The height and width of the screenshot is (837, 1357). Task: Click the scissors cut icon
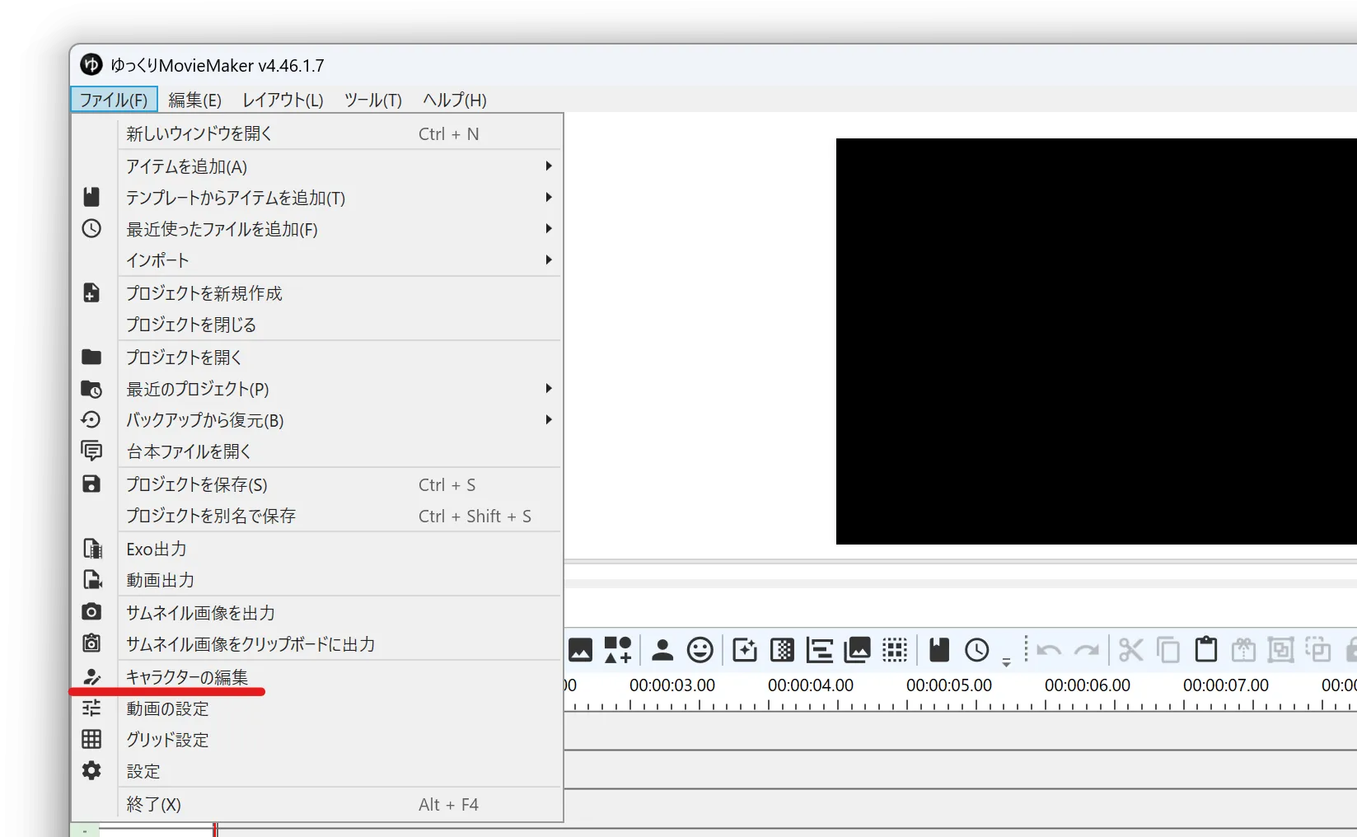pos(1131,650)
